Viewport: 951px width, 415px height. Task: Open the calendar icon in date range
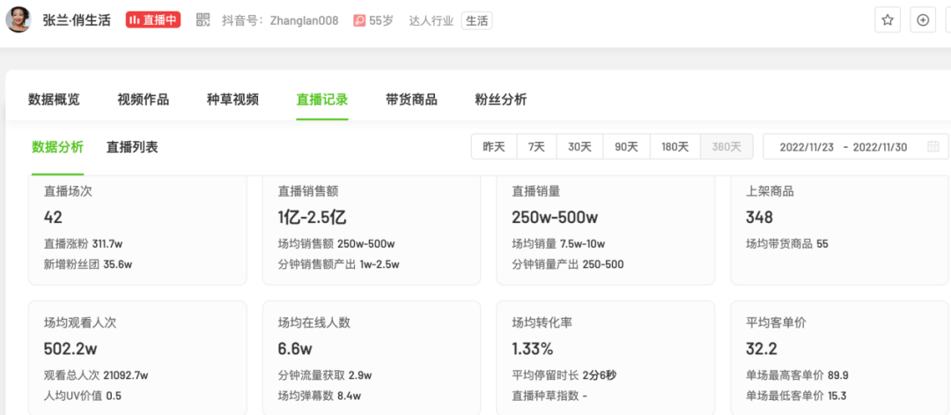(933, 147)
